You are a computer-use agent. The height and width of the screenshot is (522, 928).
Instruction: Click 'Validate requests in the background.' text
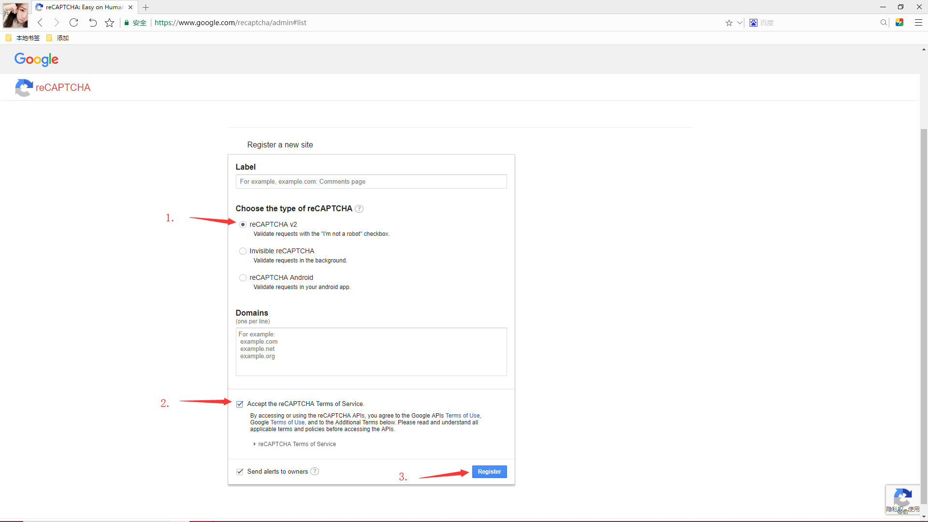300,261
